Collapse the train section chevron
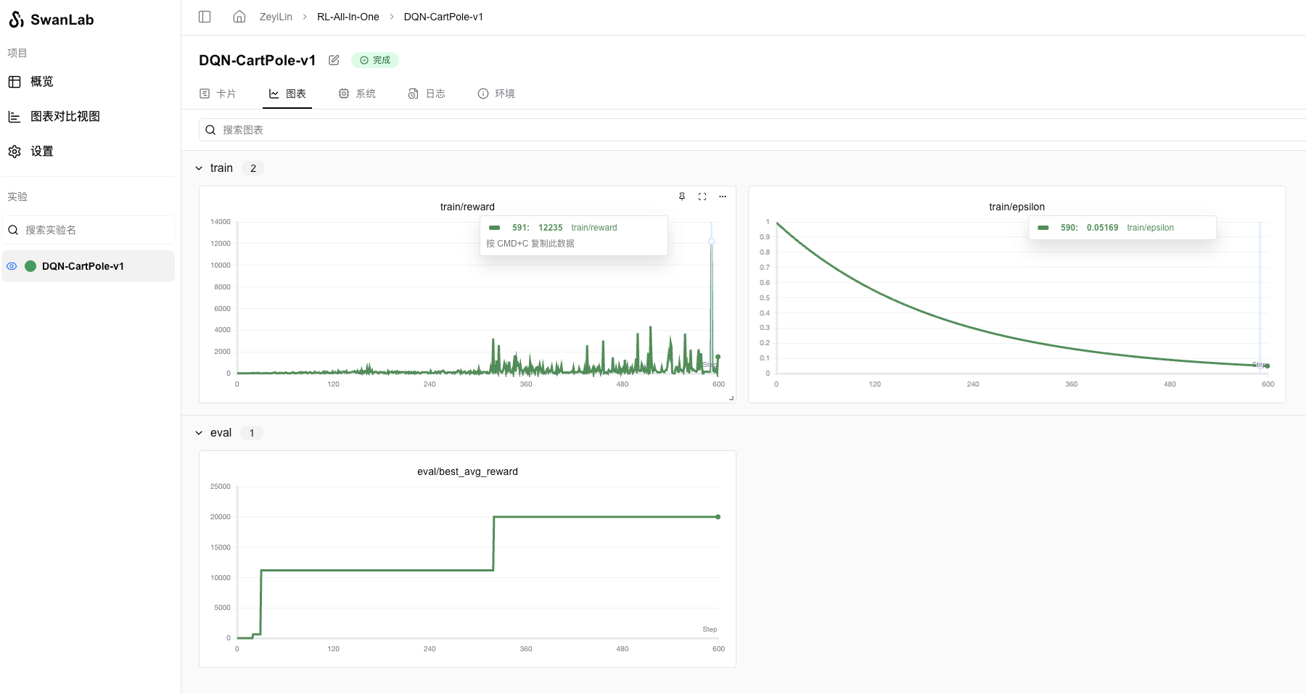This screenshot has width=1306, height=694. (x=199, y=168)
